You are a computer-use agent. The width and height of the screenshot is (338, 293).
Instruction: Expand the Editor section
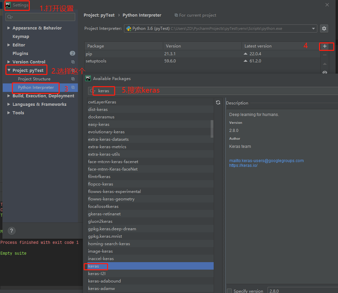click(x=8, y=45)
